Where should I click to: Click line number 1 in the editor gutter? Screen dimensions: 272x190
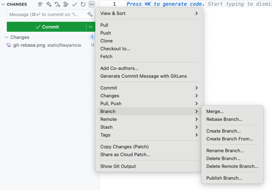(x=114, y=4)
